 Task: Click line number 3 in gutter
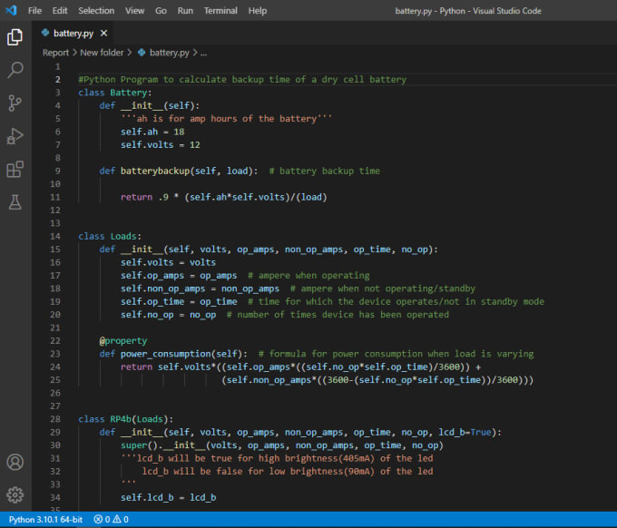point(58,93)
